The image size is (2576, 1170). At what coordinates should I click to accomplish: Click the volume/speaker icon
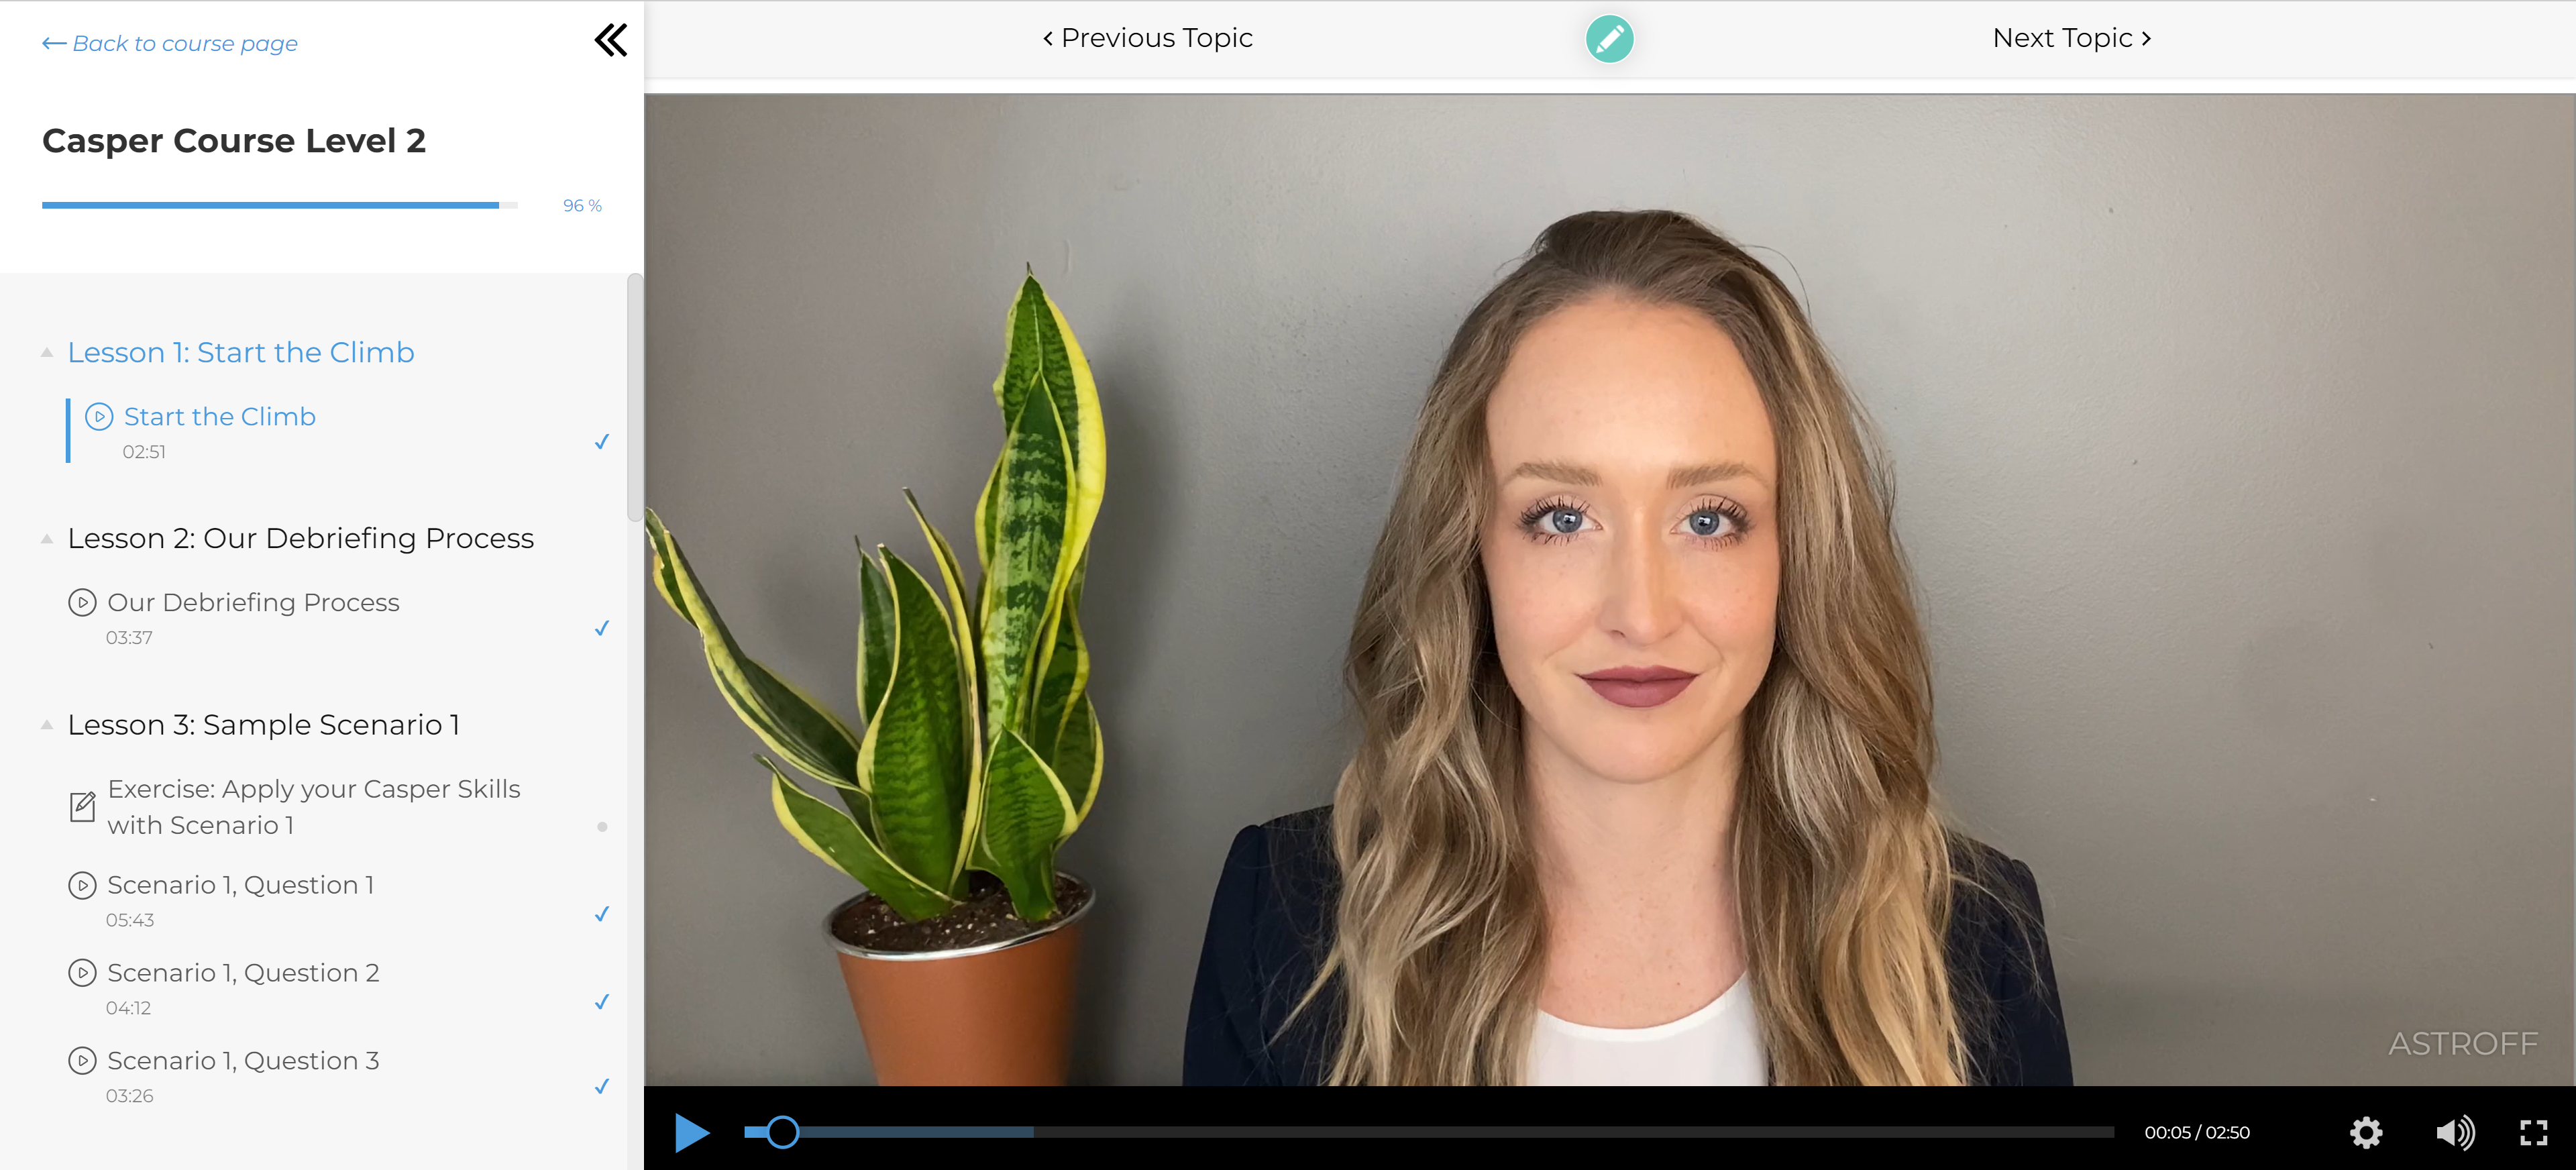[x=2453, y=1132]
